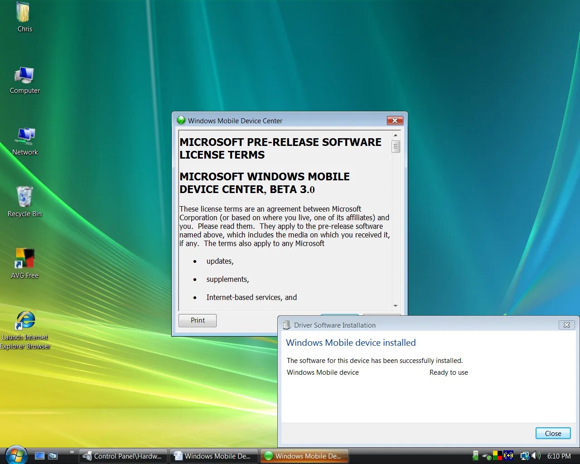Click the 'supplements,' bullet item
580x464 pixels.
pyautogui.click(x=228, y=279)
